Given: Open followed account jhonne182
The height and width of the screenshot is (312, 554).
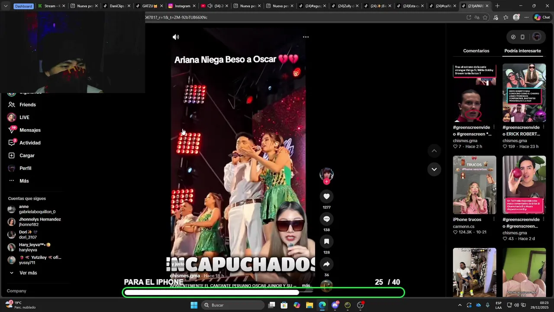Looking at the screenshot, I should click(34, 222).
